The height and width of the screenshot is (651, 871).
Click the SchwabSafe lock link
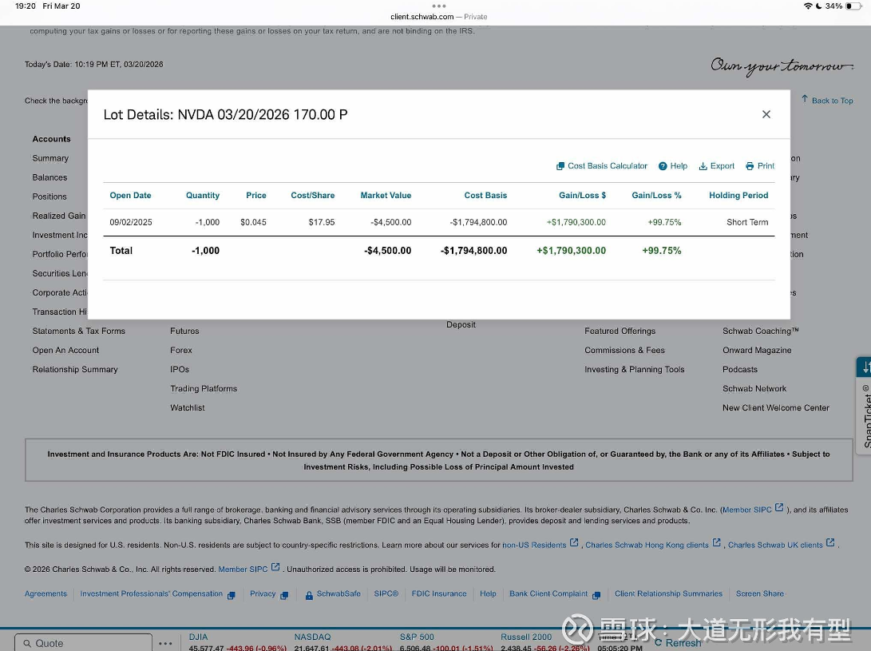pos(333,594)
